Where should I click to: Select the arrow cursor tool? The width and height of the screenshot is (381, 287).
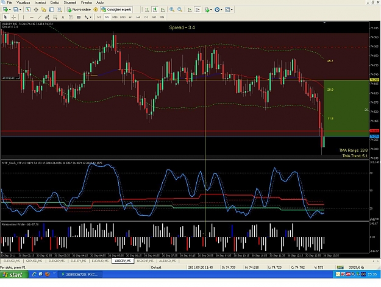pos(5,17)
